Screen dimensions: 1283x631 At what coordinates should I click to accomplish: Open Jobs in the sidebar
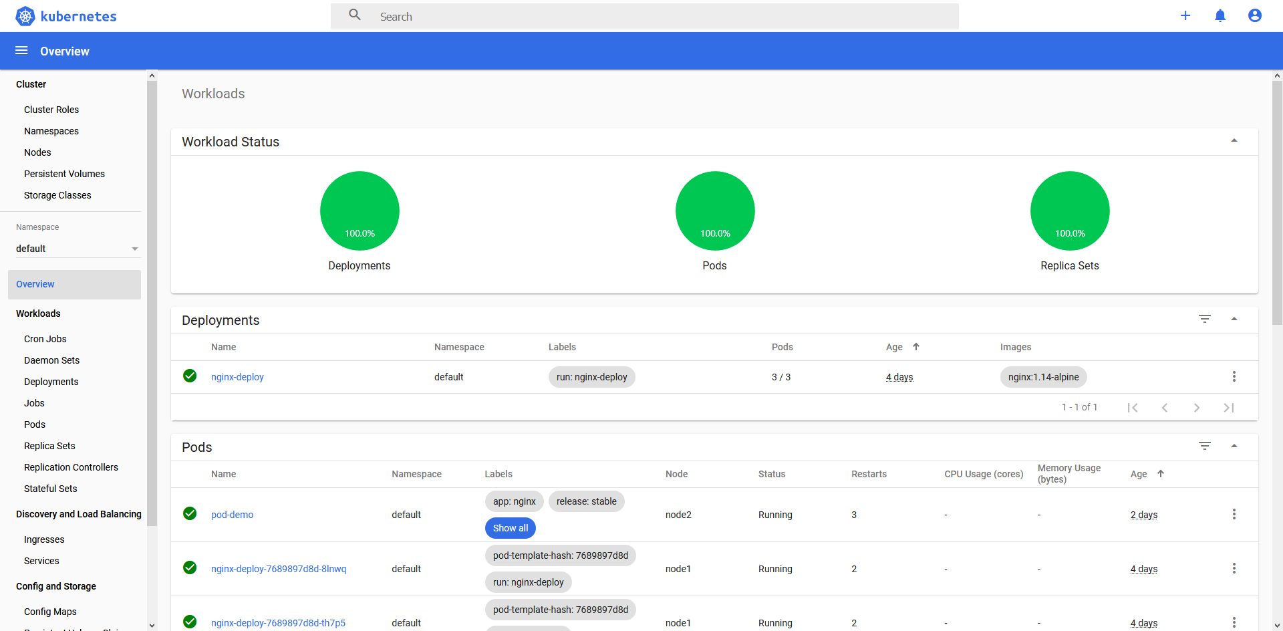point(34,403)
